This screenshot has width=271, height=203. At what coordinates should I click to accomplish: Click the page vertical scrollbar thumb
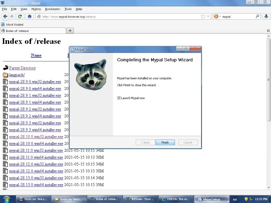269,80
